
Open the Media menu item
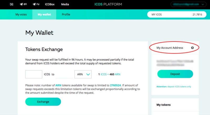[x=65, y=4]
